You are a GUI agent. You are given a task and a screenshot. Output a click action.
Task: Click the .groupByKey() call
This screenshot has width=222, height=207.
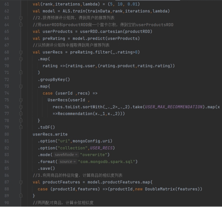(x=54, y=80)
